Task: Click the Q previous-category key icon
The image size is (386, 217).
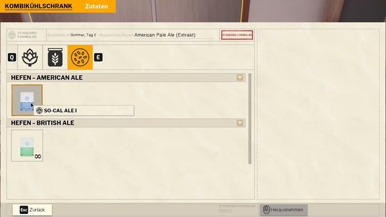Action: pyautogui.click(x=12, y=57)
